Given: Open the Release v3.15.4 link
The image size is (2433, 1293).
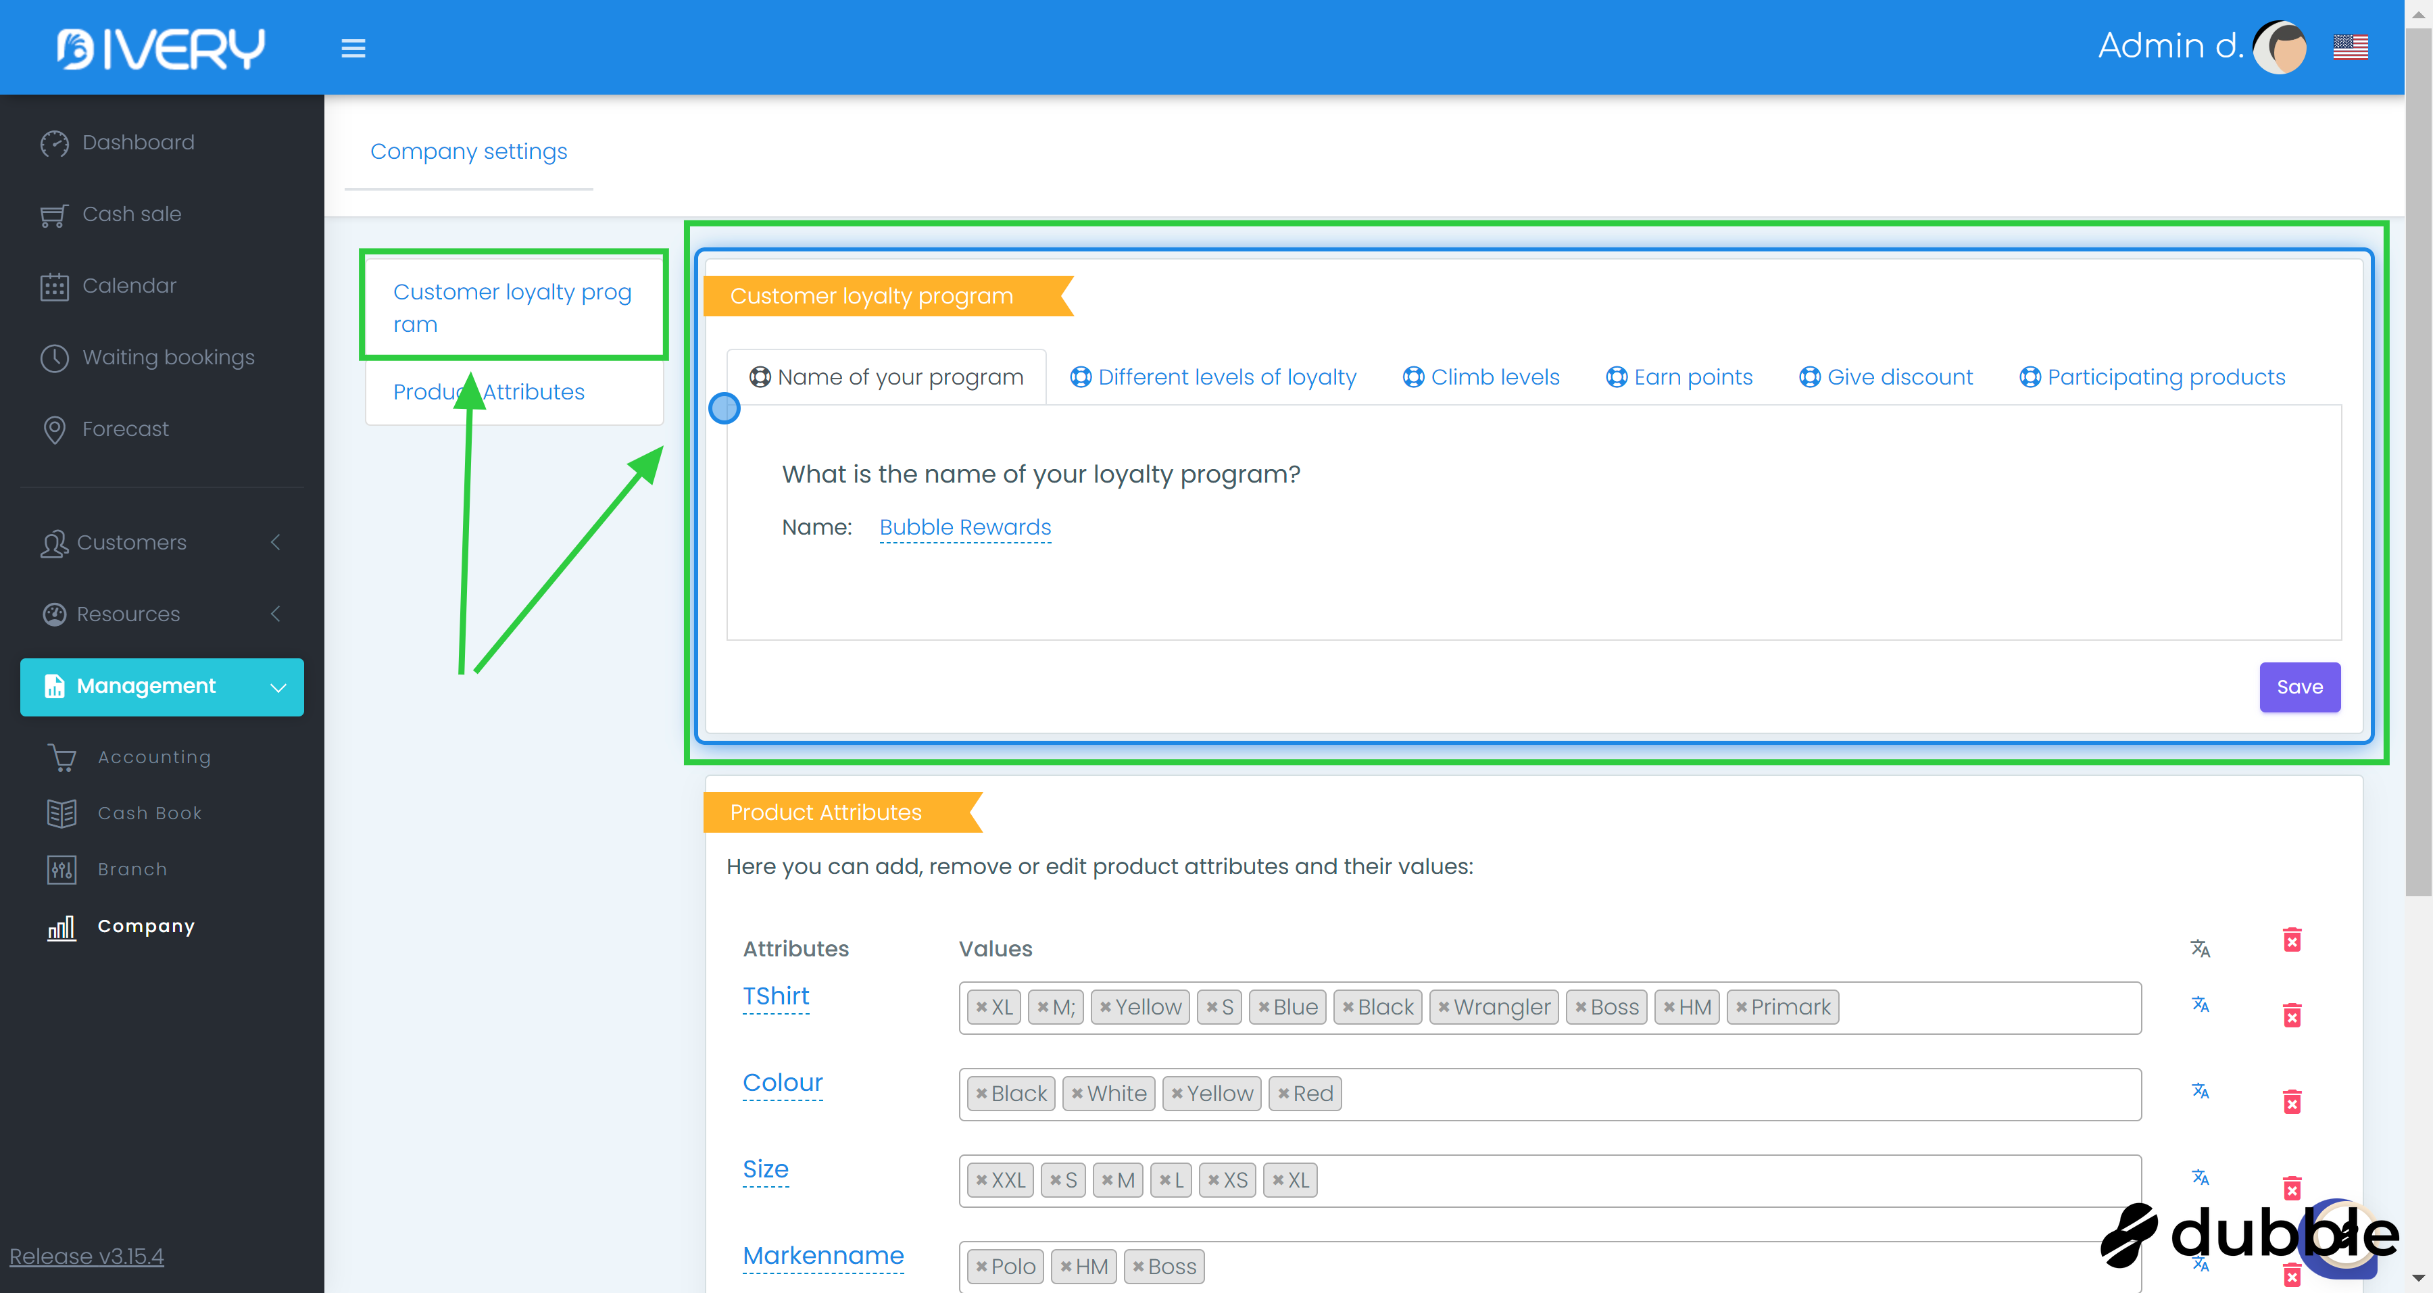Looking at the screenshot, I should point(86,1255).
